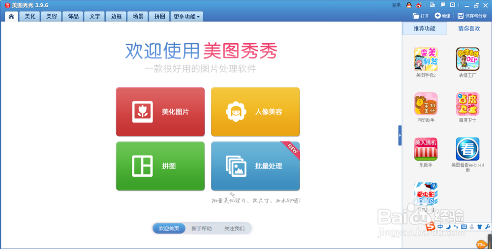Click the Sogou S input method logo

[x=430, y=226]
